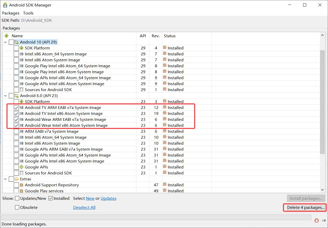328x228 pixels.
Task: Click the Deselect All link
Action: 84,207
